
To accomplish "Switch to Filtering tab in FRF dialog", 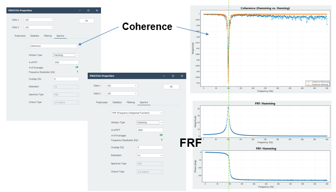I will coord(131,102).
